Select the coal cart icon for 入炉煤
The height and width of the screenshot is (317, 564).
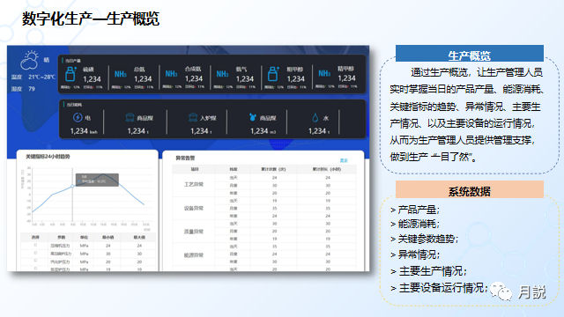pyautogui.click(x=193, y=117)
